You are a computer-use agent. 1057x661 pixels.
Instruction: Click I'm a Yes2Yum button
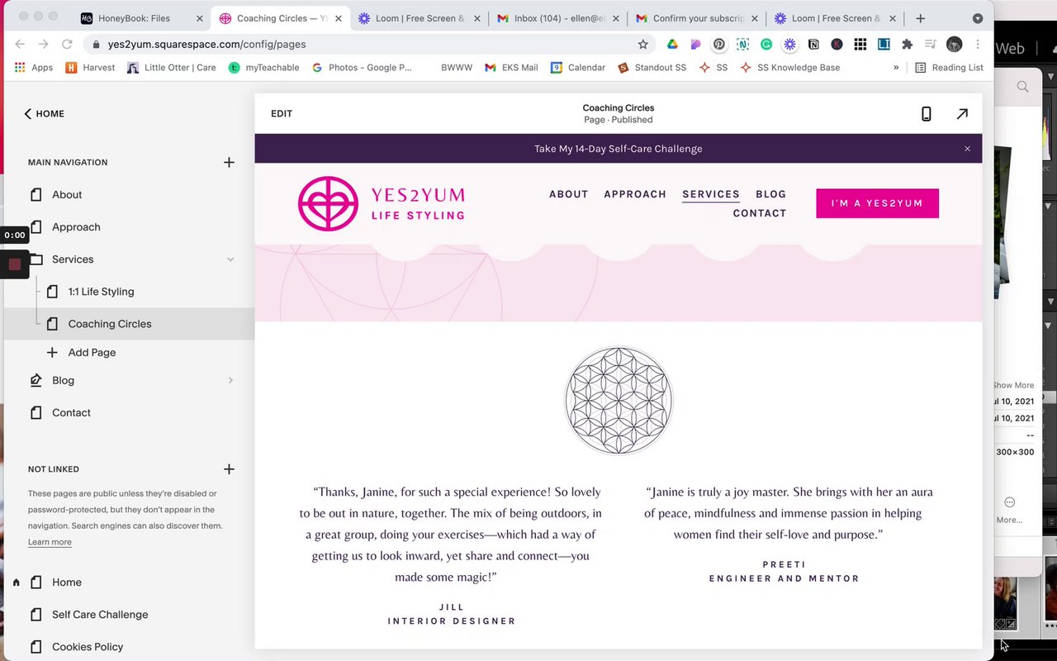877,203
